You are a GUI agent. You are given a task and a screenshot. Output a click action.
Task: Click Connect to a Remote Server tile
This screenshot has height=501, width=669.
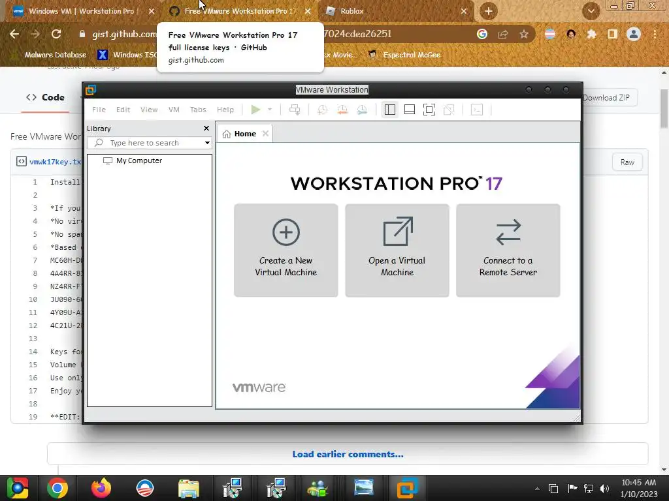click(508, 250)
